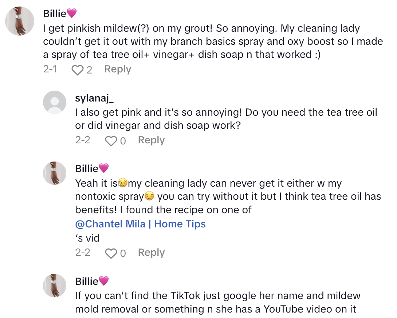Click the like count 2 on the top comment

pos(89,69)
